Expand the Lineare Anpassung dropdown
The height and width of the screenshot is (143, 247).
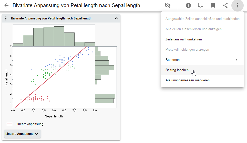coord(23,134)
